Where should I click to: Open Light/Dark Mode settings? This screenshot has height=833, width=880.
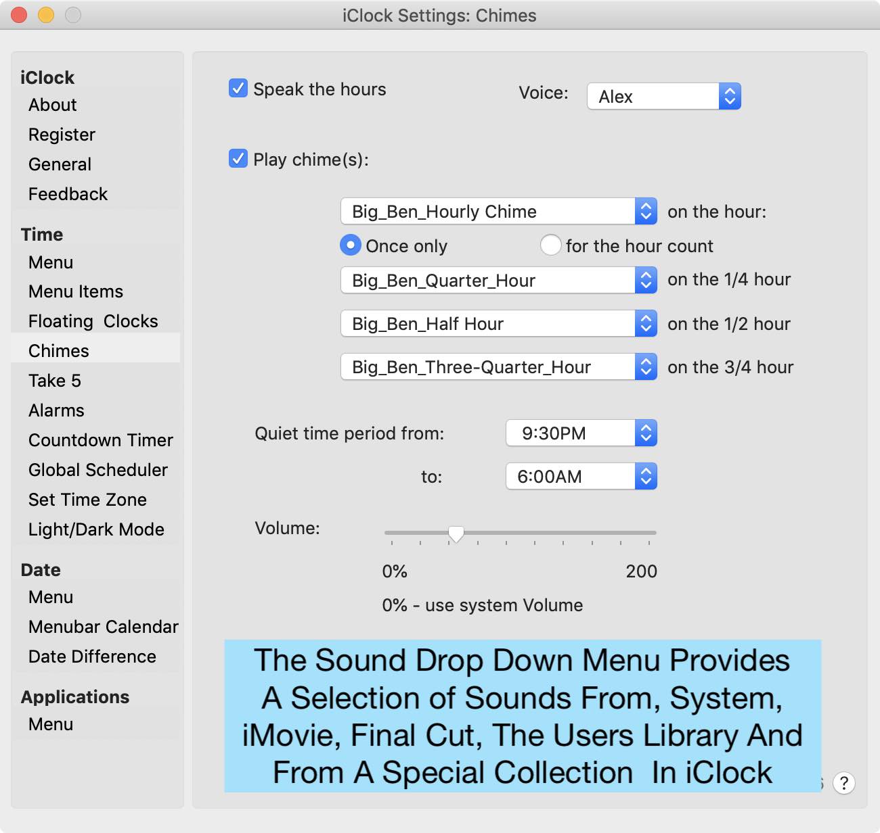coord(96,529)
